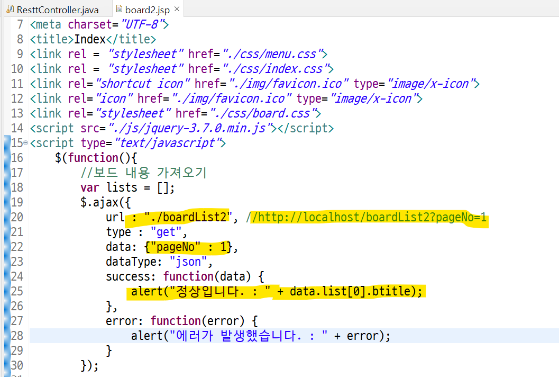Click data.list[0].btitle in the alert
Screen dimensions: 559x377
350,291
